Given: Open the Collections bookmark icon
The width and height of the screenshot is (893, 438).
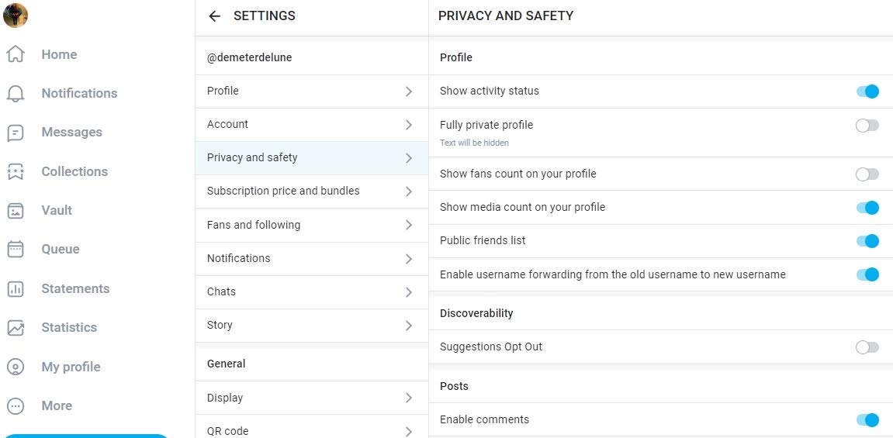Looking at the screenshot, I should click(x=16, y=172).
